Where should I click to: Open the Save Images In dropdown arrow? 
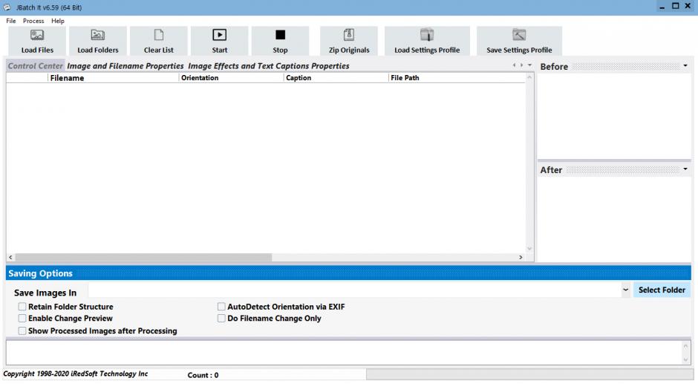point(625,290)
